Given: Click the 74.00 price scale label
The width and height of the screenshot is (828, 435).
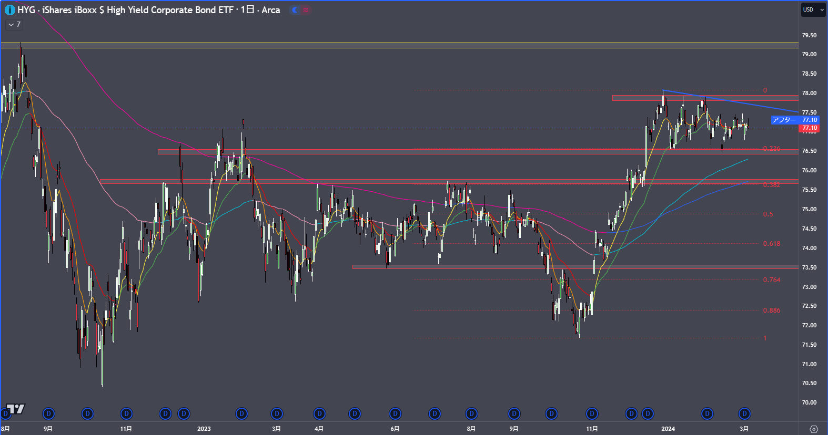Looking at the screenshot, I should pos(809,248).
